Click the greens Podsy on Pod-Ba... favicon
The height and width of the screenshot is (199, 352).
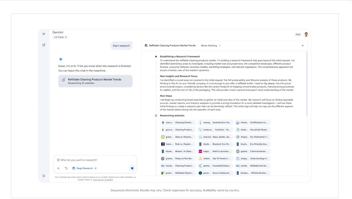pyautogui.click(x=163, y=159)
